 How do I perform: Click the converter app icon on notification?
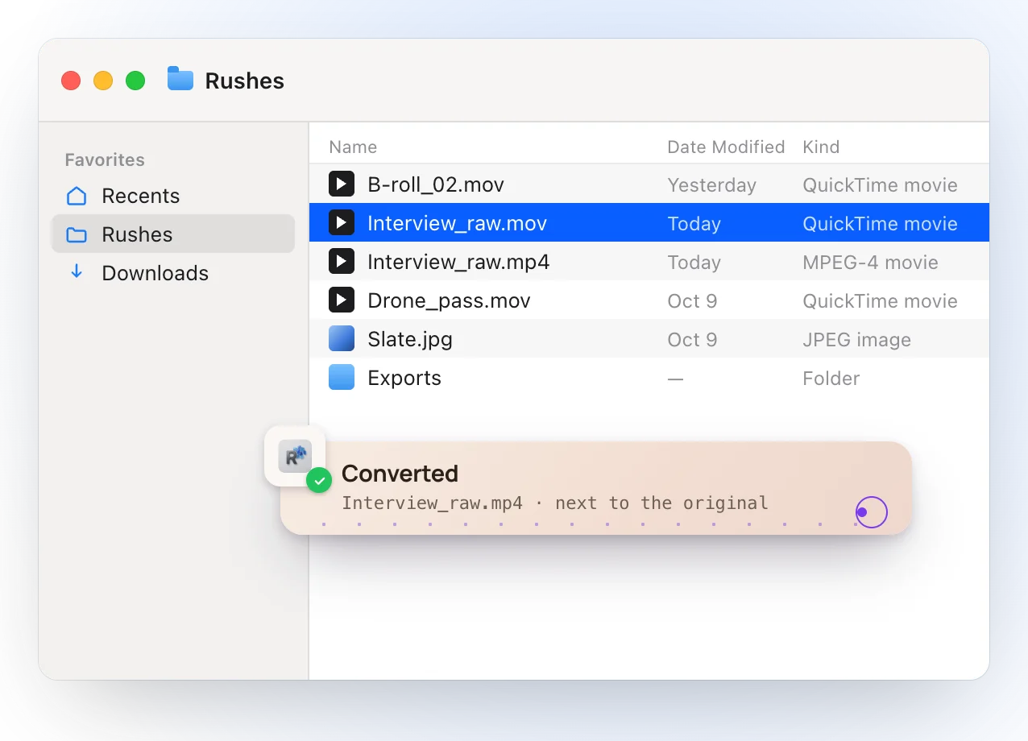(295, 456)
